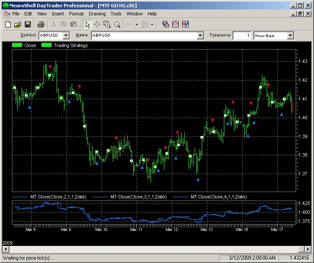Select the zoom in magnifier tool
Viewport: 314px width, 263px height.
pos(107,24)
